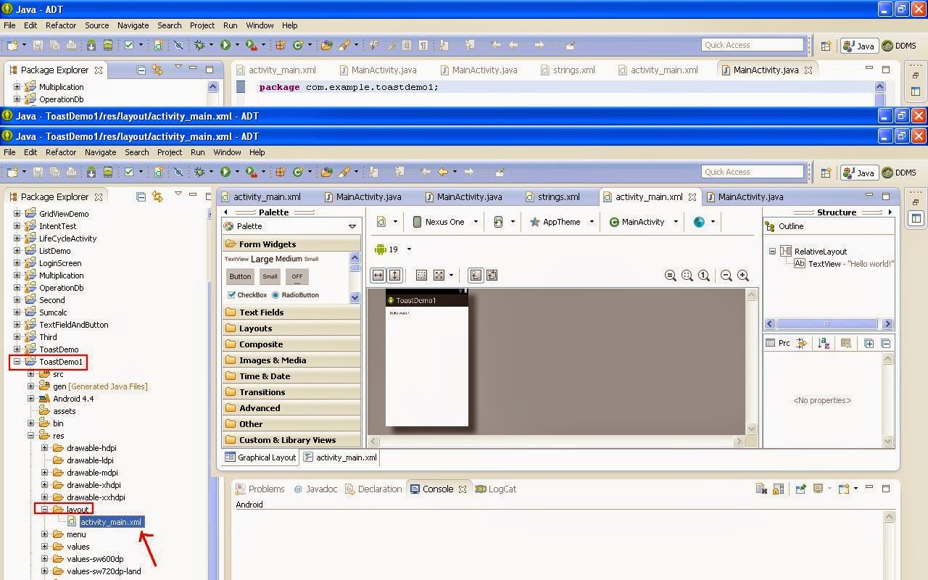This screenshot has width=928, height=580.
Task: Collapse the ToastDemo1 project tree node
Action: 17,362
